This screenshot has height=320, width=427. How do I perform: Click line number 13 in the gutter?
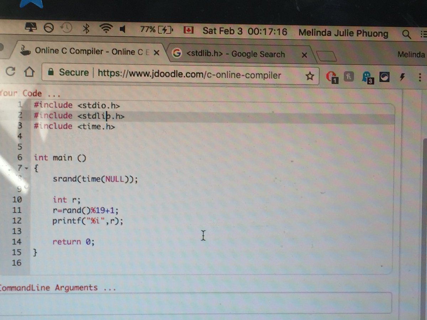tap(17, 231)
